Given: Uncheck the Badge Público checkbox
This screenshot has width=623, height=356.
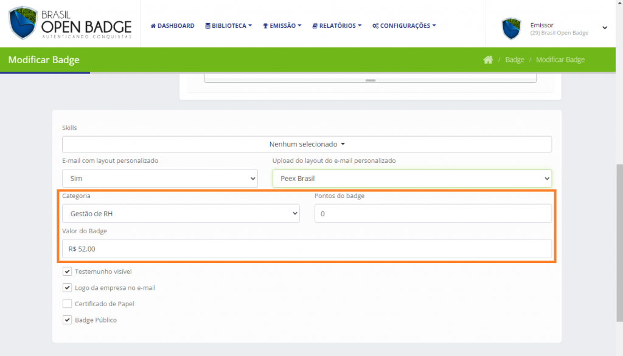Looking at the screenshot, I should pos(68,320).
